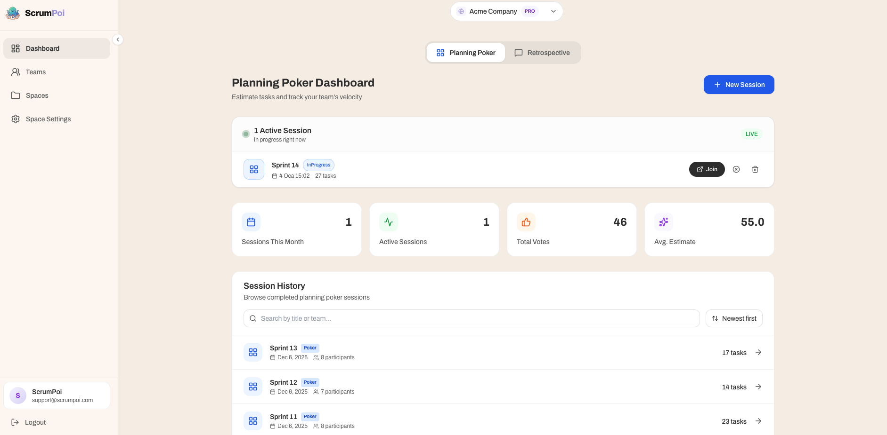Viewport: 887px width, 435px height.
Task: Click the Total Votes thumbs-up icon
Action: tap(526, 221)
